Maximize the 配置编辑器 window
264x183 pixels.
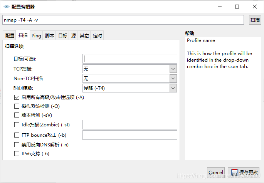(237, 7)
